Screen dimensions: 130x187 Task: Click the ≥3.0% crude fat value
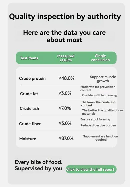pos(65,93)
